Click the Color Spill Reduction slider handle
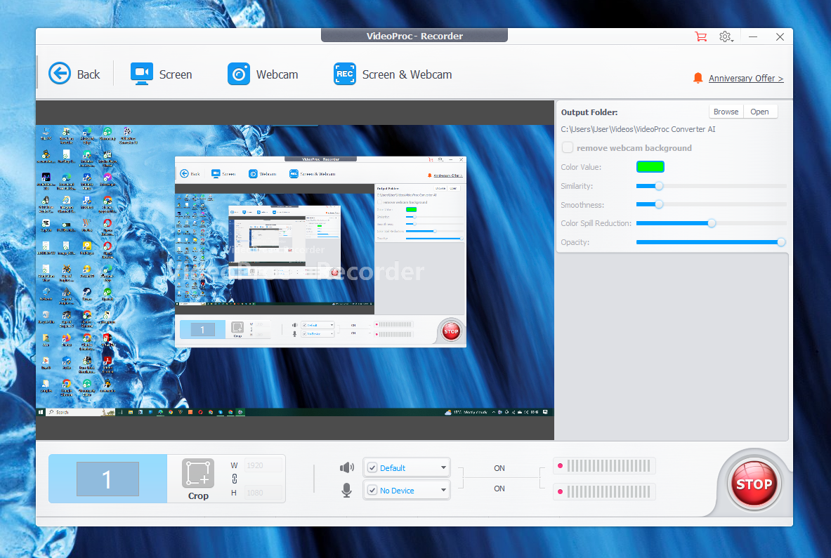 [x=712, y=223]
